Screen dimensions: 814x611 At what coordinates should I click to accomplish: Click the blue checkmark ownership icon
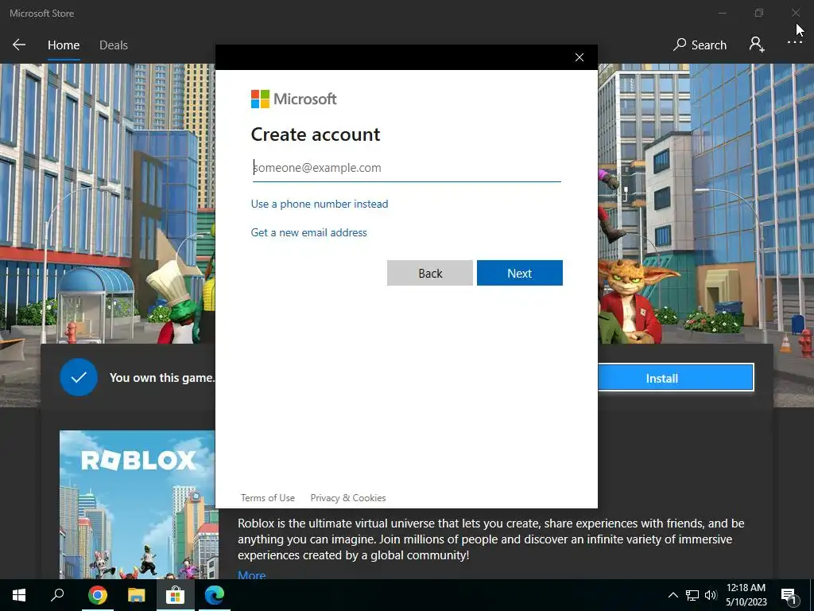click(79, 377)
